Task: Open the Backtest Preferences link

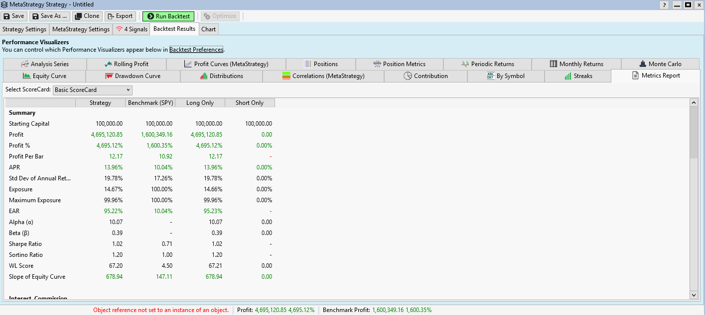Action: [x=196, y=50]
